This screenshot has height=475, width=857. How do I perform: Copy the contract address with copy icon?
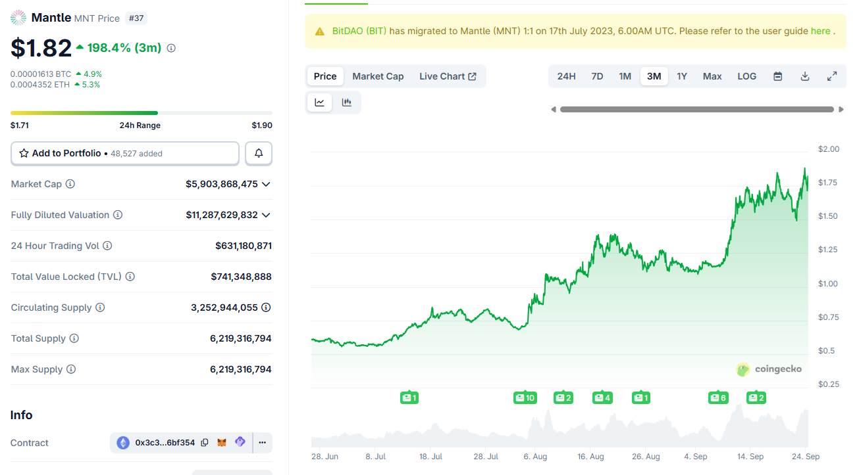(205, 442)
